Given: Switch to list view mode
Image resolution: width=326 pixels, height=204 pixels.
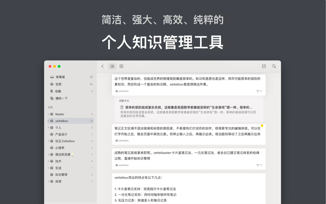Looking at the screenshot, I should click(112, 66).
